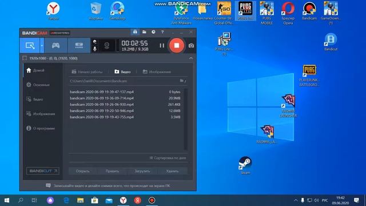Toggle the webcam overlay icon

(x=107, y=45)
